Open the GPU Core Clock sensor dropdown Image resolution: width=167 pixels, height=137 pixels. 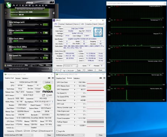(x=75, y=82)
